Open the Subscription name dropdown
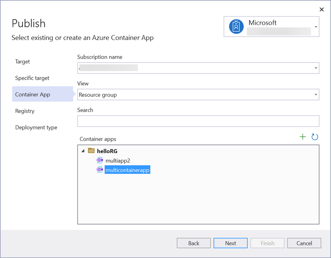Image resolution: width=331 pixels, height=258 pixels. tap(315, 68)
